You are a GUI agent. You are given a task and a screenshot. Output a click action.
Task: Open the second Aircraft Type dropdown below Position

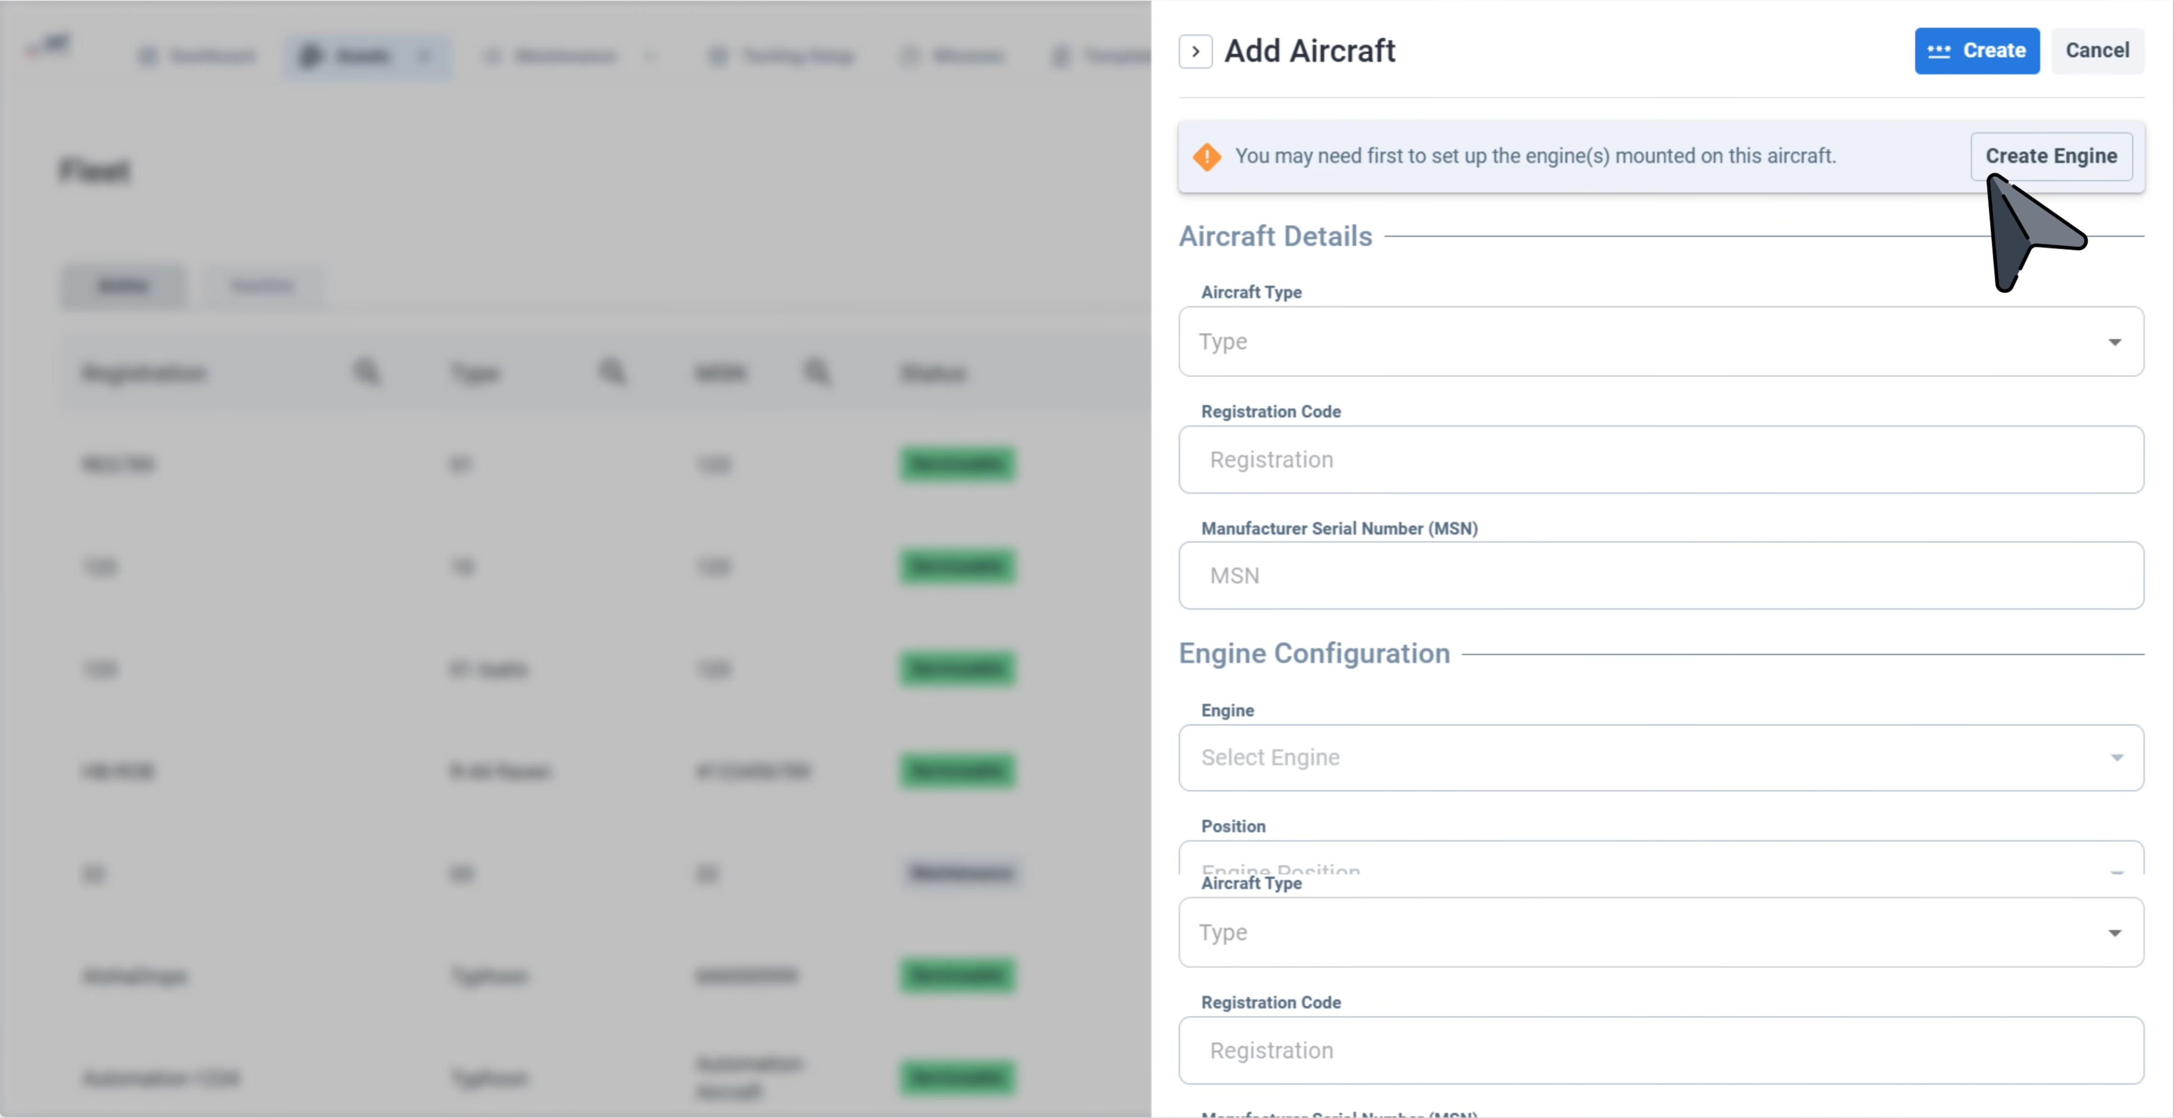[1661, 932]
